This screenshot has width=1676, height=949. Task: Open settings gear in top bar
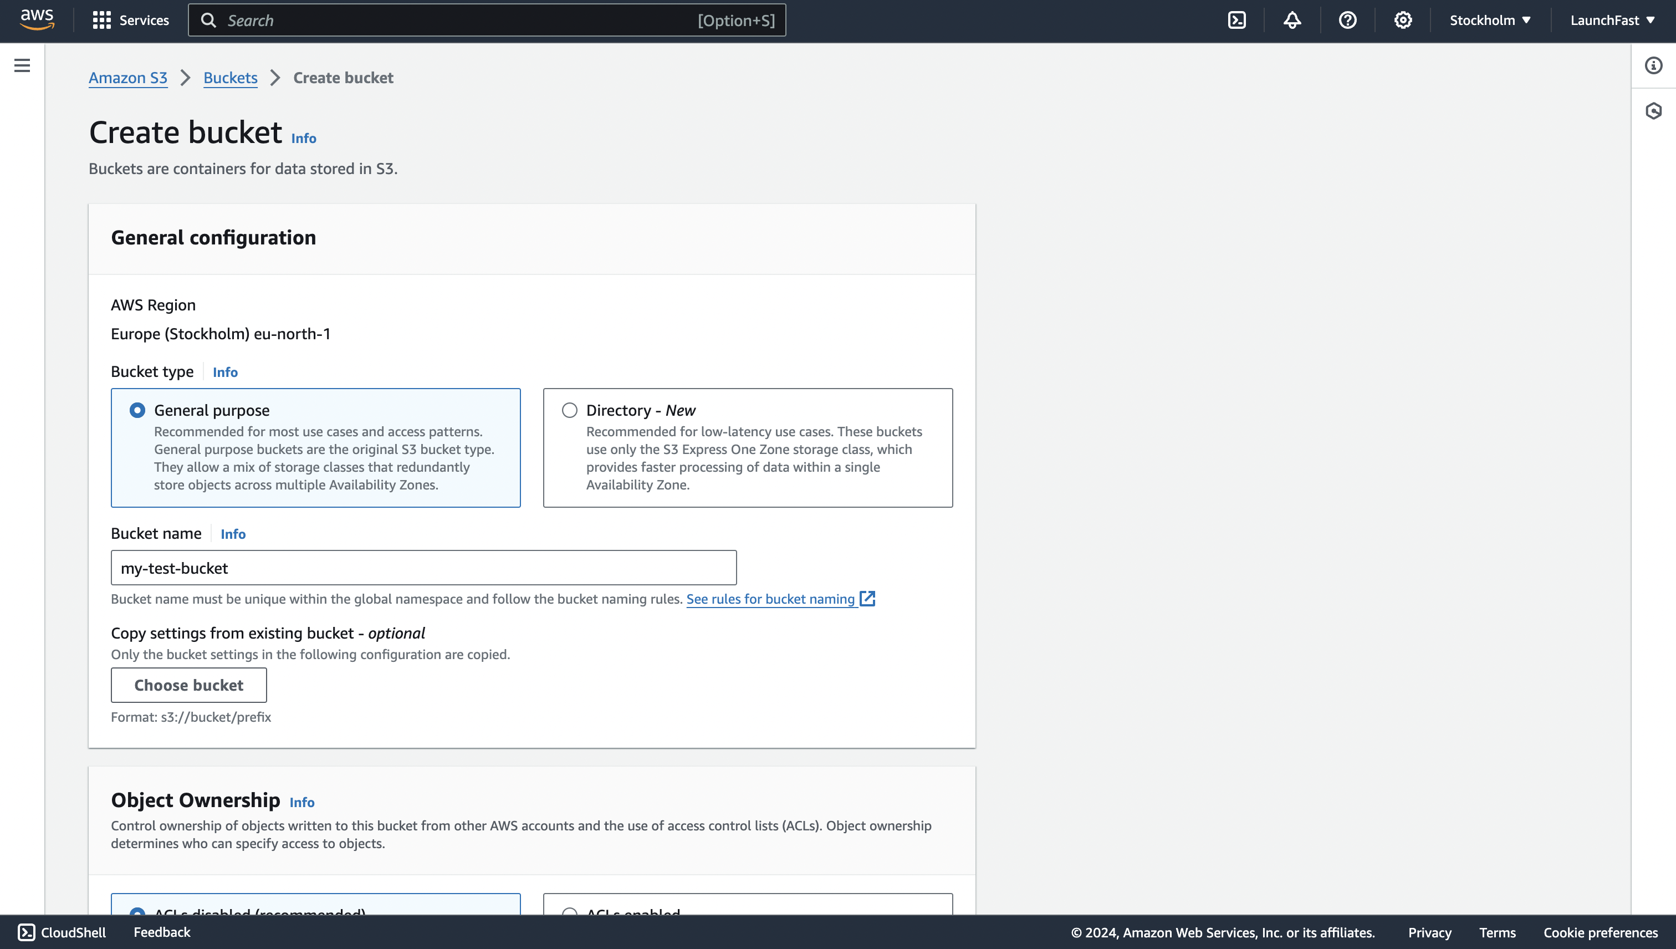(1403, 20)
